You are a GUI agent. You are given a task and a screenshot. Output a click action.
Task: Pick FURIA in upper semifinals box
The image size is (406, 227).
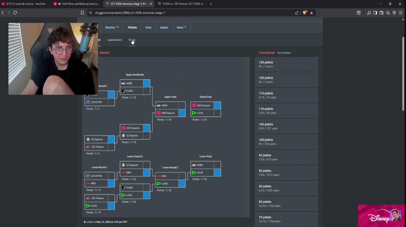[135, 91]
